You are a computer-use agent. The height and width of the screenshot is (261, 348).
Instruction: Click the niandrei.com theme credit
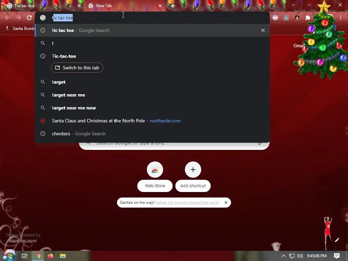(x=22, y=241)
